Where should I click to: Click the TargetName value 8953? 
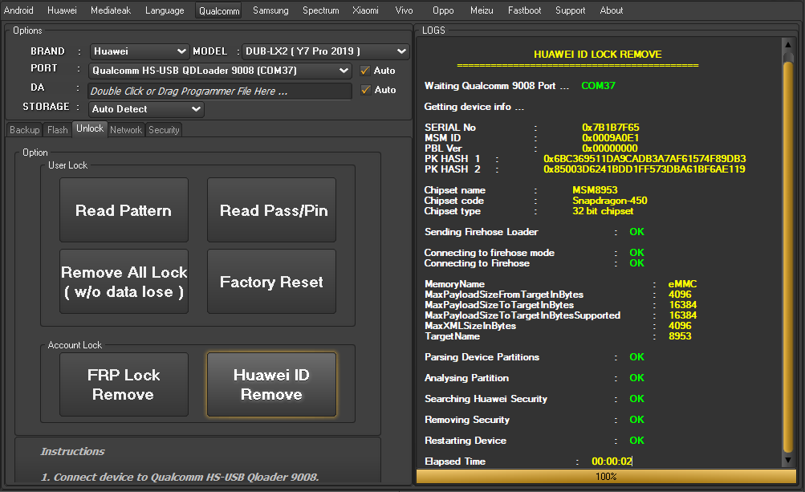coord(680,336)
